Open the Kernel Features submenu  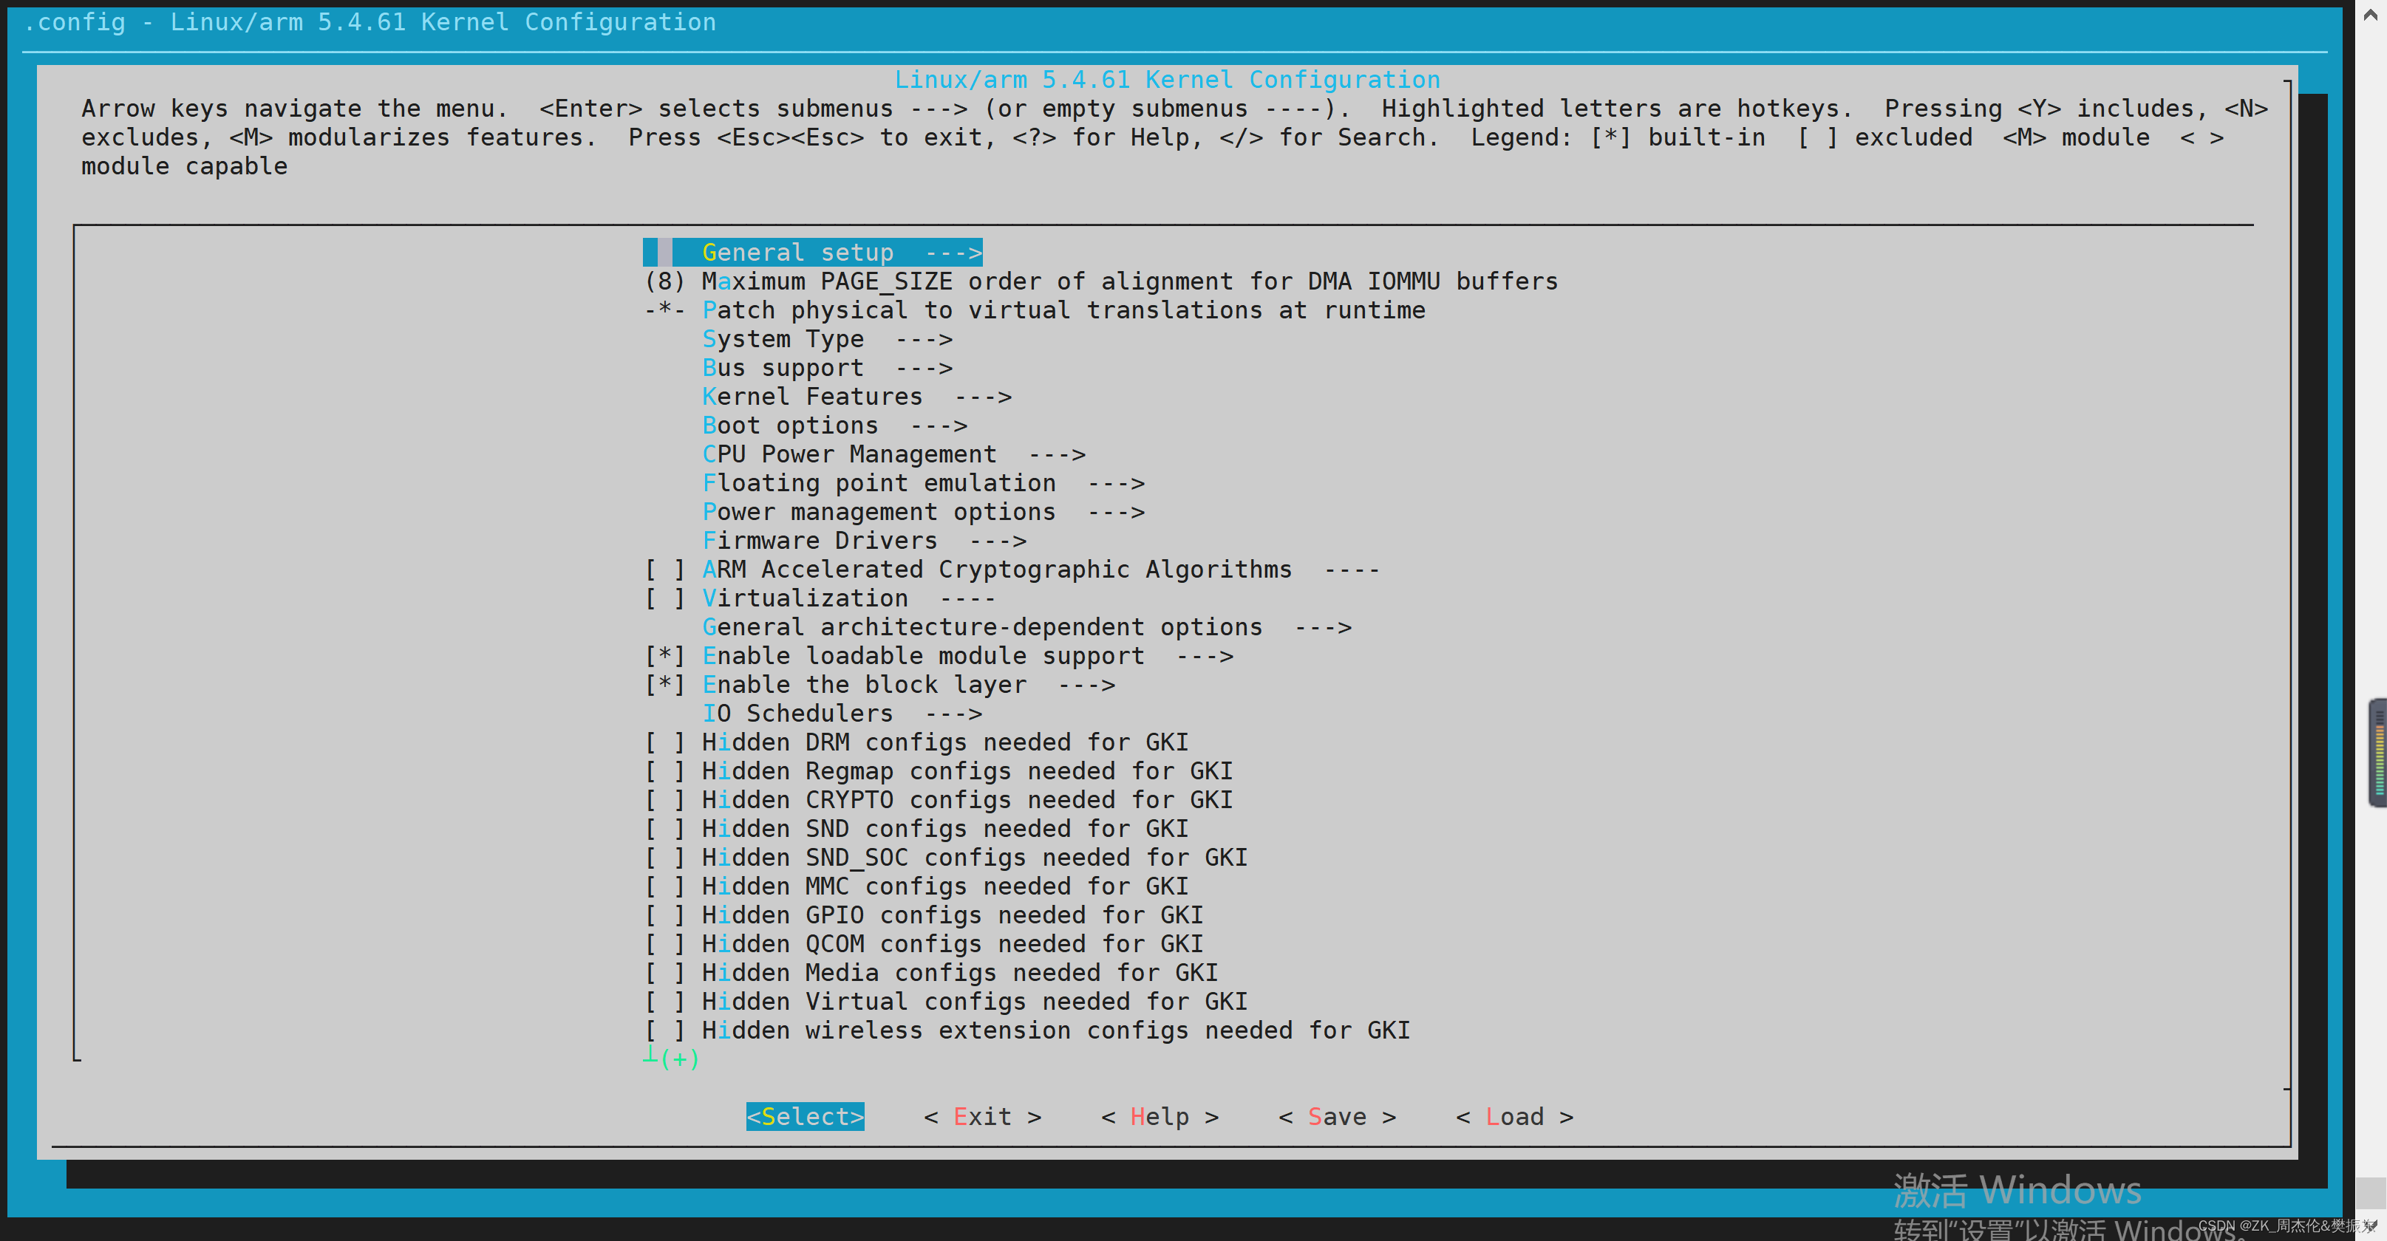(x=857, y=397)
